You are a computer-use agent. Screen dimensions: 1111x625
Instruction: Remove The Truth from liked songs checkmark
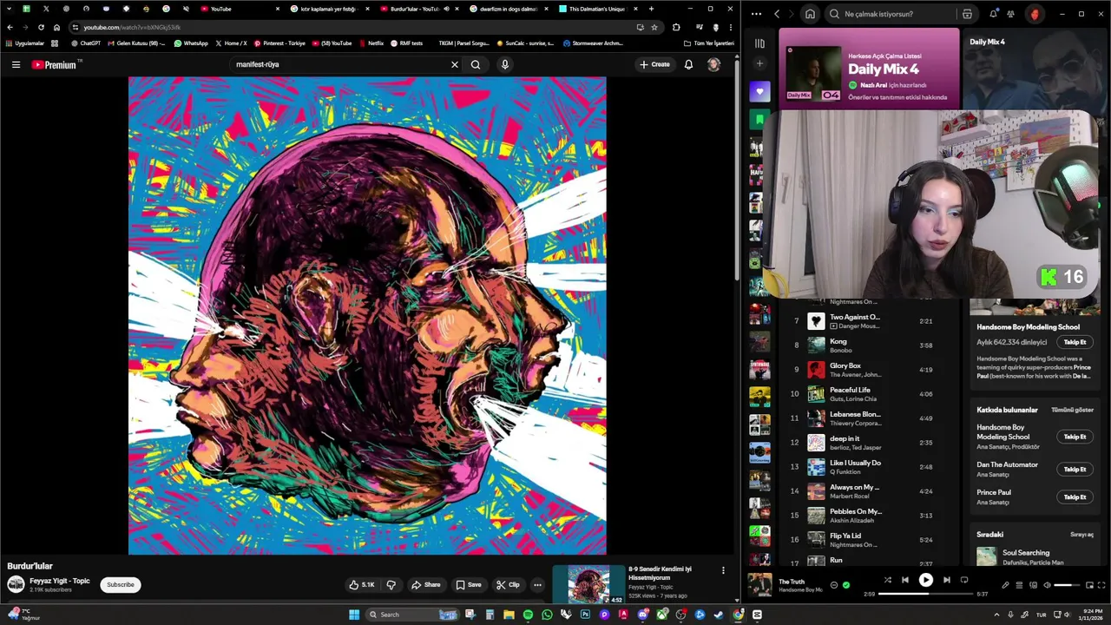[x=846, y=585]
